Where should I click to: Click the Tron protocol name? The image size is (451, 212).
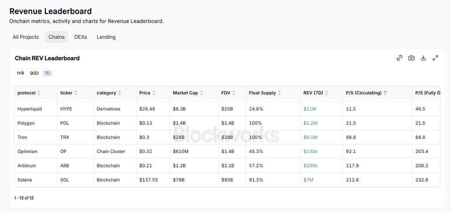23,137
